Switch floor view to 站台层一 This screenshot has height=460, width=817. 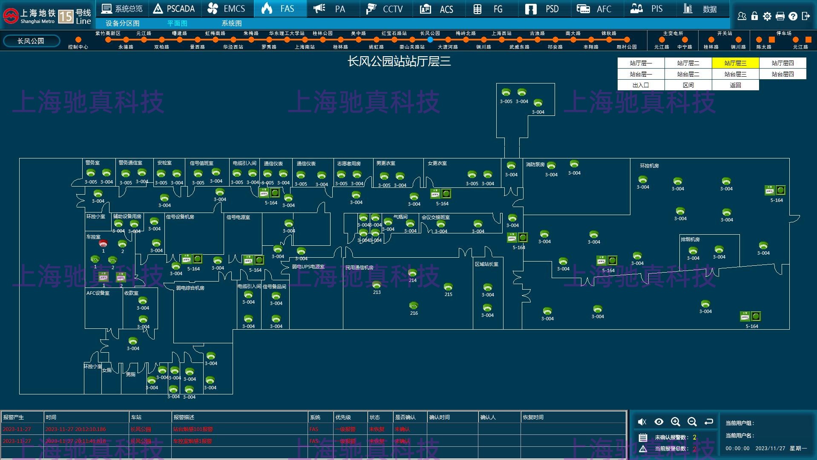(641, 74)
